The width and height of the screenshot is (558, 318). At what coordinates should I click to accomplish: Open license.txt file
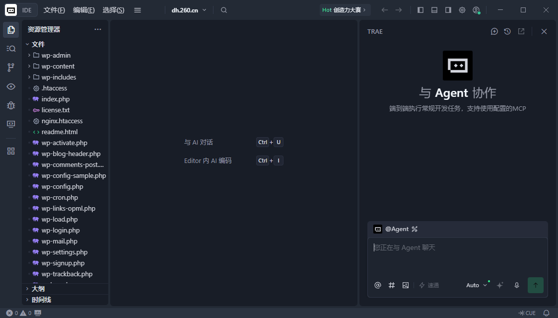tap(66, 110)
